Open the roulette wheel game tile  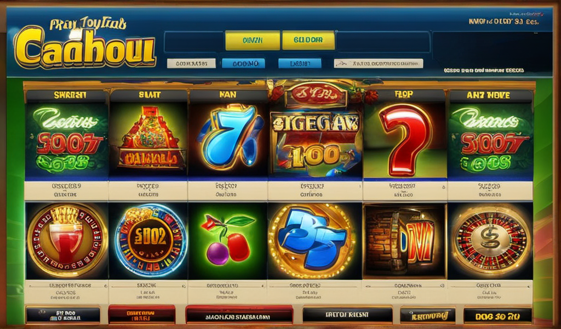pyautogui.click(x=490, y=241)
